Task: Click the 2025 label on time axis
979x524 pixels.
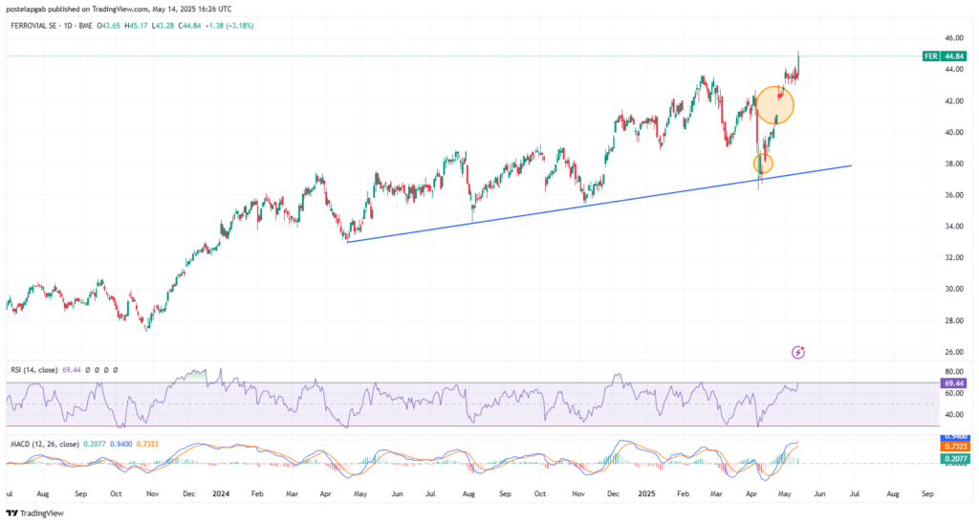Action: [x=645, y=495]
